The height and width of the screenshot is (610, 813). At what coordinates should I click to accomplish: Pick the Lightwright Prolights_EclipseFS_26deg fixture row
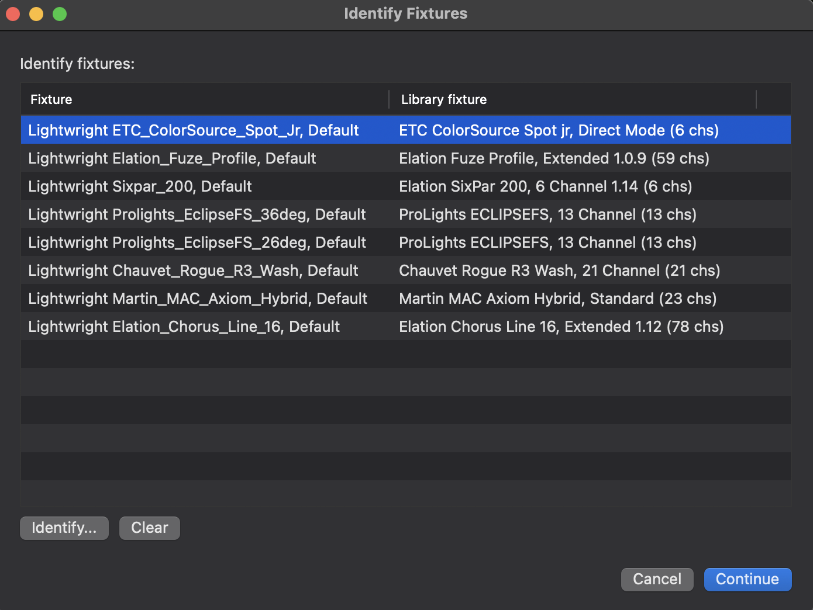point(197,242)
